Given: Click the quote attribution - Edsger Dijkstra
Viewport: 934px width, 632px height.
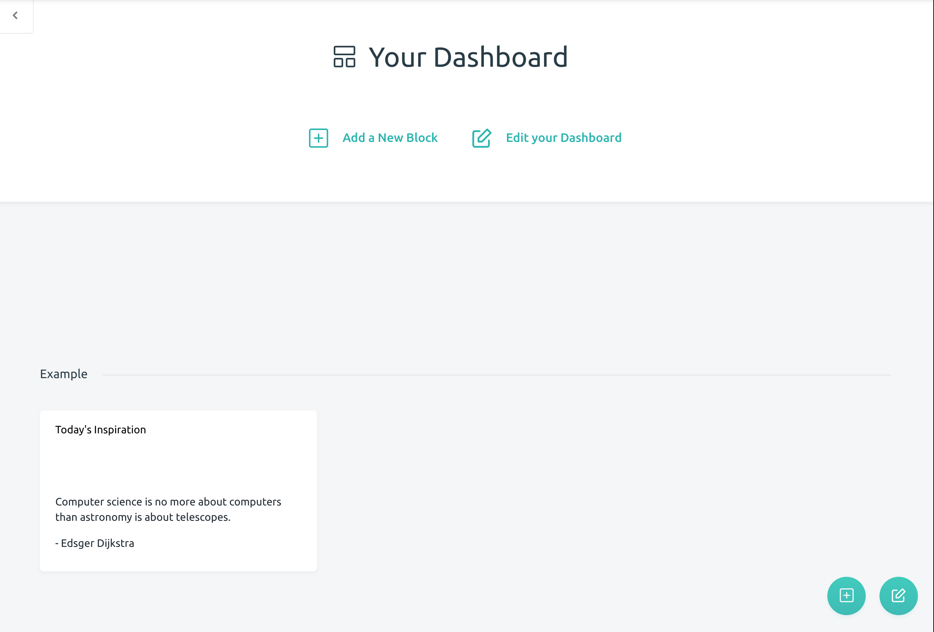Looking at the screenshot, I should pos(94,543).
